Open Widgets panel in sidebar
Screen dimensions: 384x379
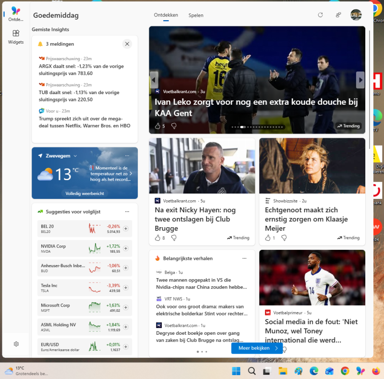[x=16, y=37]
